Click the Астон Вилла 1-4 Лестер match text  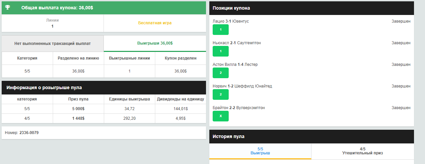click(235, 65)
